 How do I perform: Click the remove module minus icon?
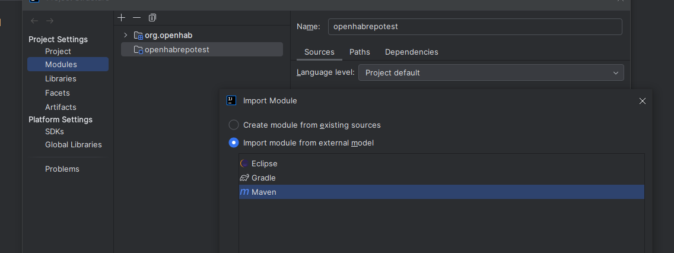[137, 18]
